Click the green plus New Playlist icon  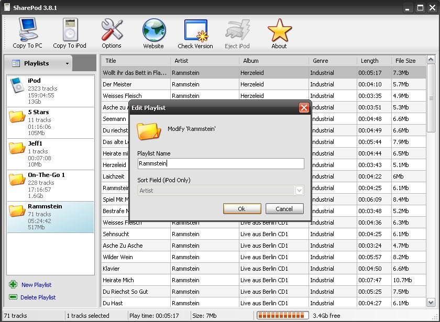click(x=13, y=284)
